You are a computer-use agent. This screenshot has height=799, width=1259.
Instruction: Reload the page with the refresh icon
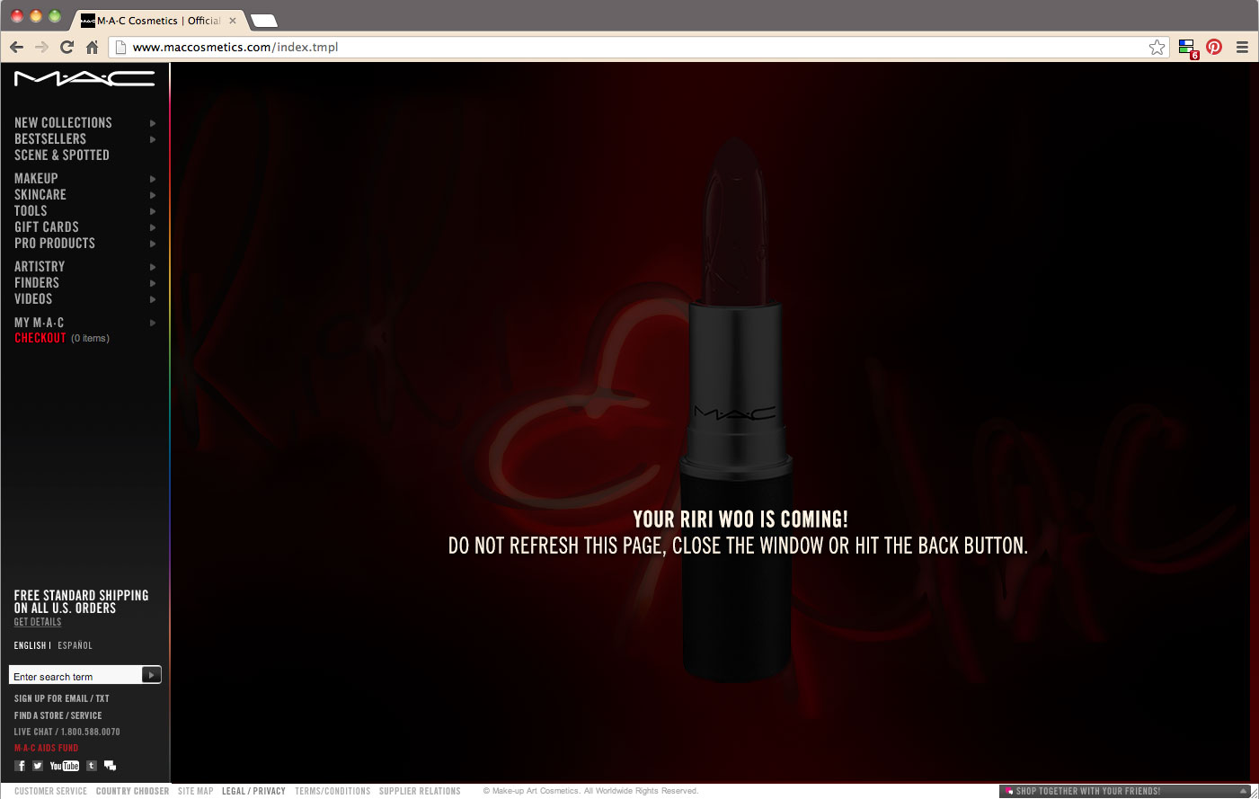click(66, 47)
